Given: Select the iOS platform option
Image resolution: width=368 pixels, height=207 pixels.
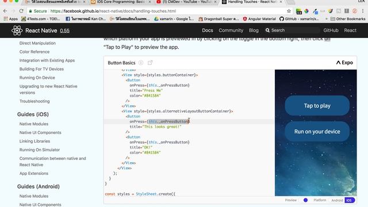Looking at the screenshot, I should [x=349, y=200].
